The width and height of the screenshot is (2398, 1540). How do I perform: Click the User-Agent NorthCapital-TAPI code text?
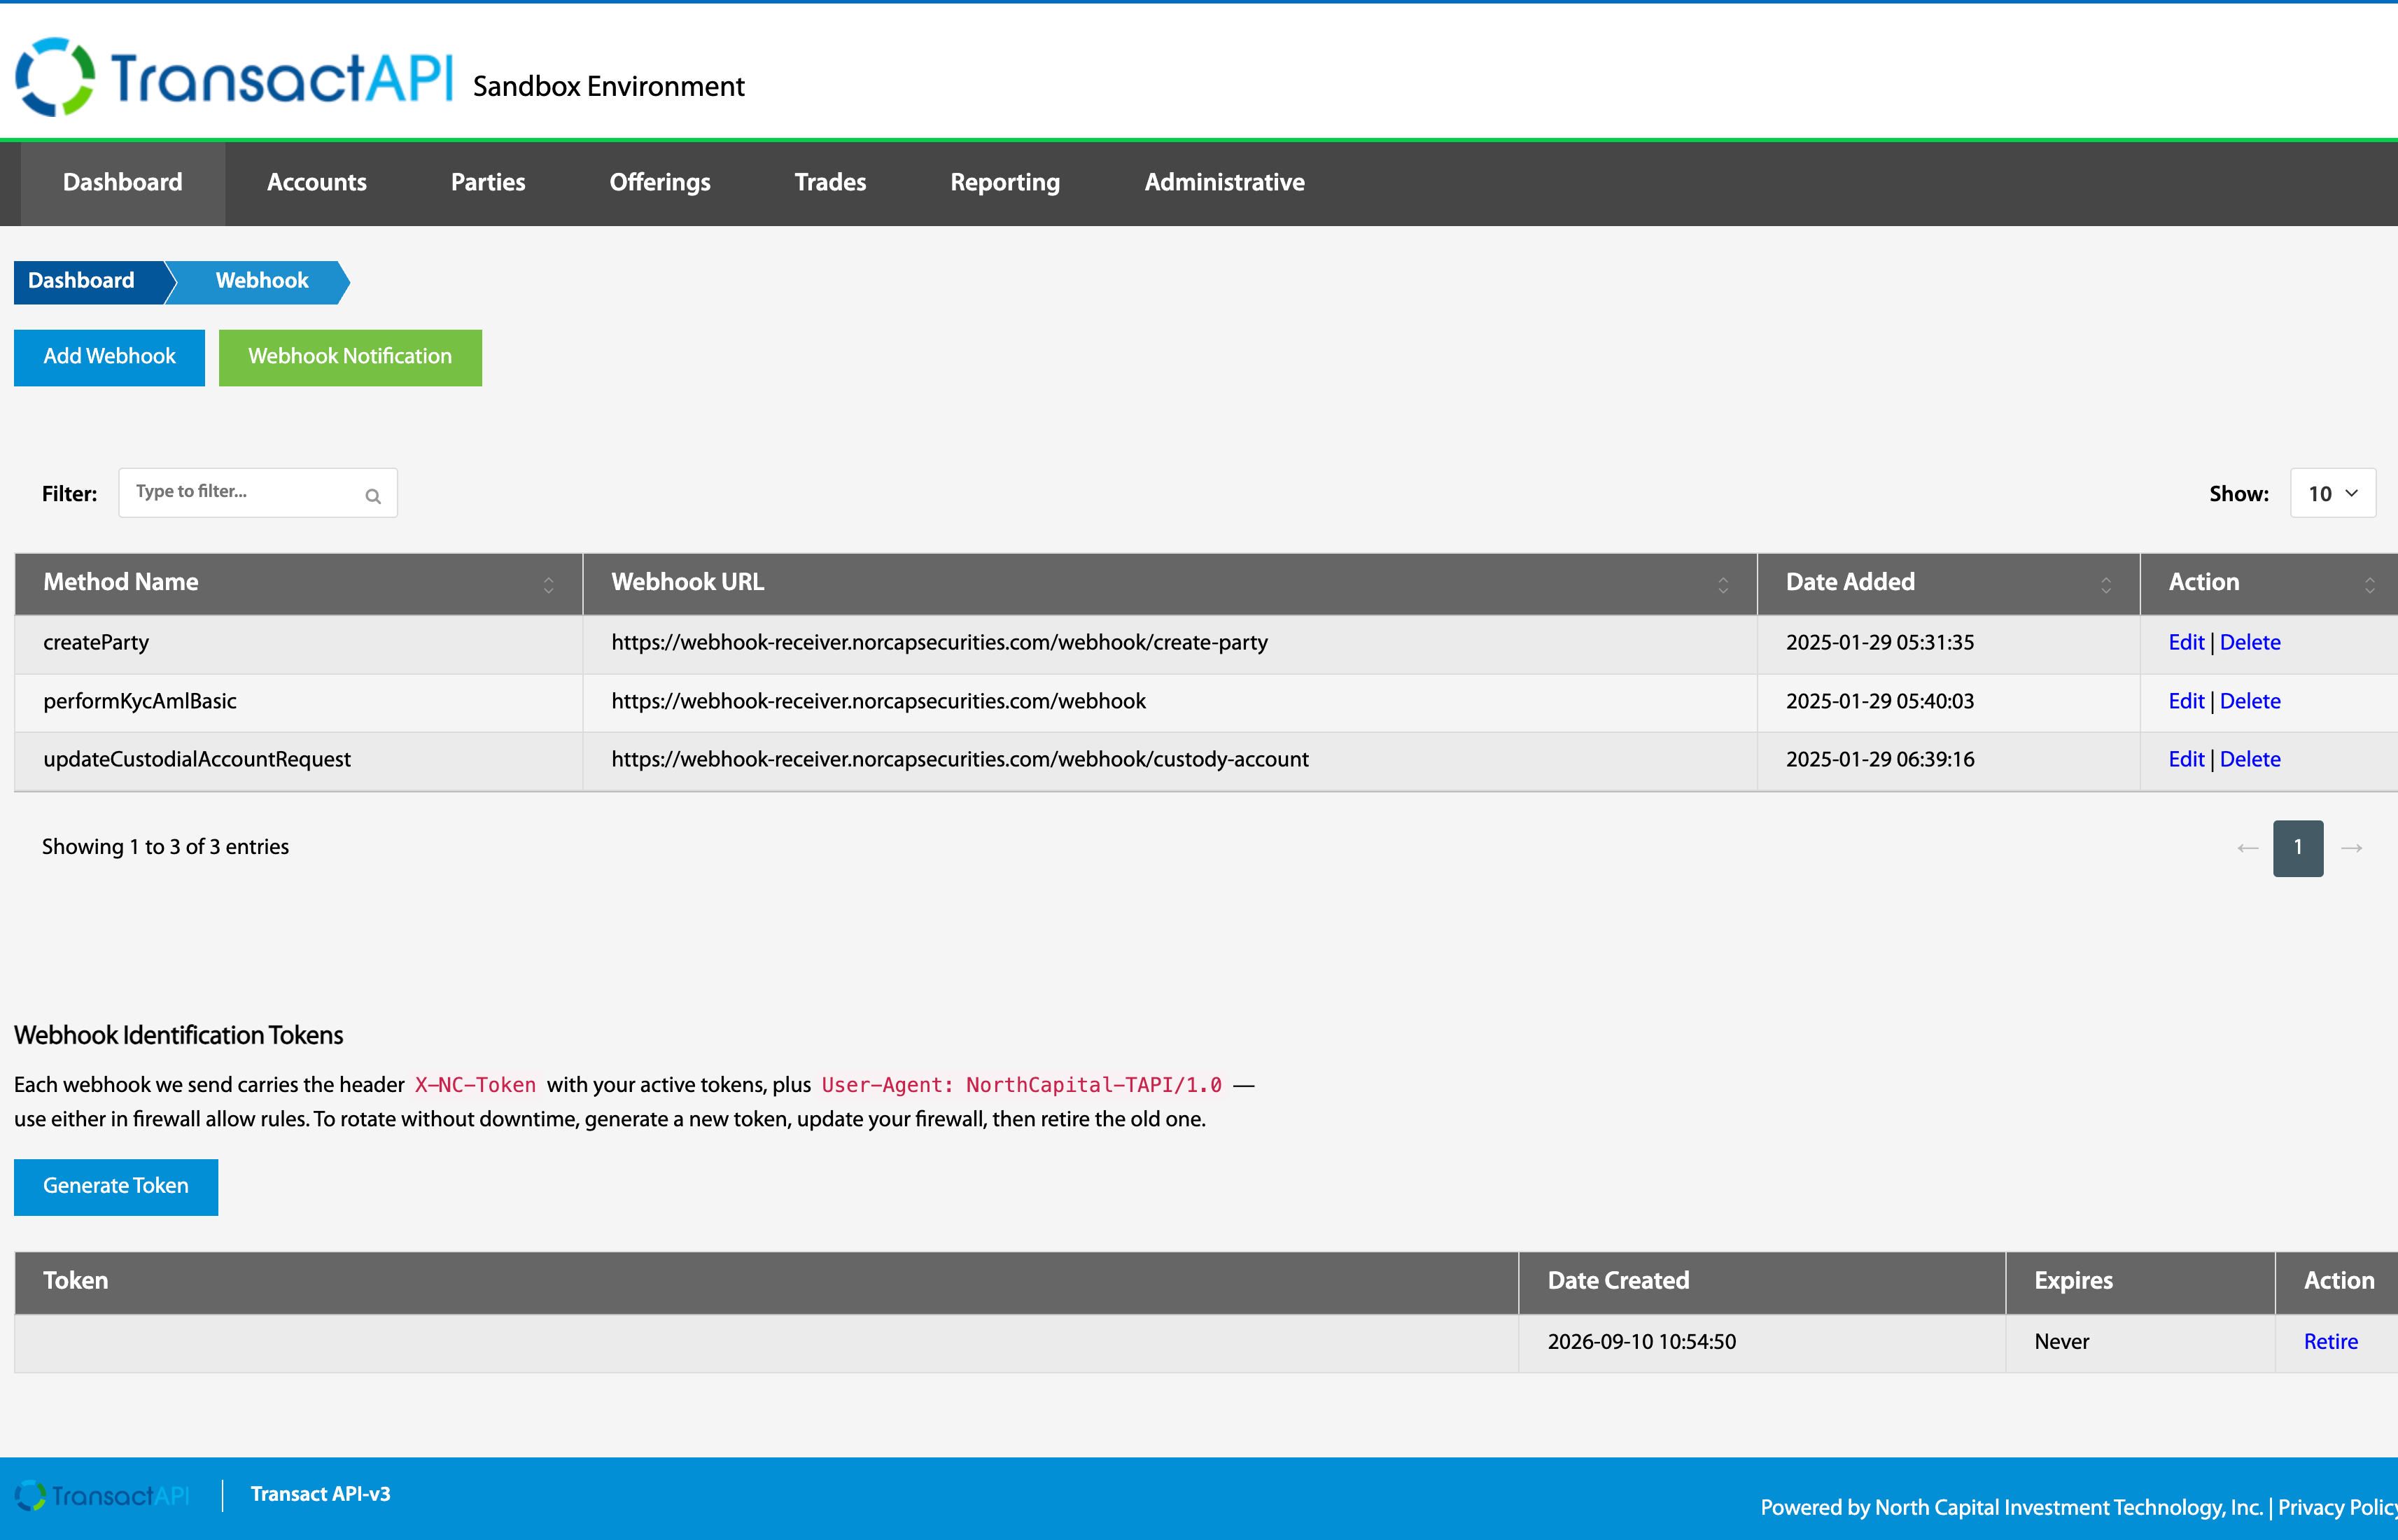tap(1021, 1085)
